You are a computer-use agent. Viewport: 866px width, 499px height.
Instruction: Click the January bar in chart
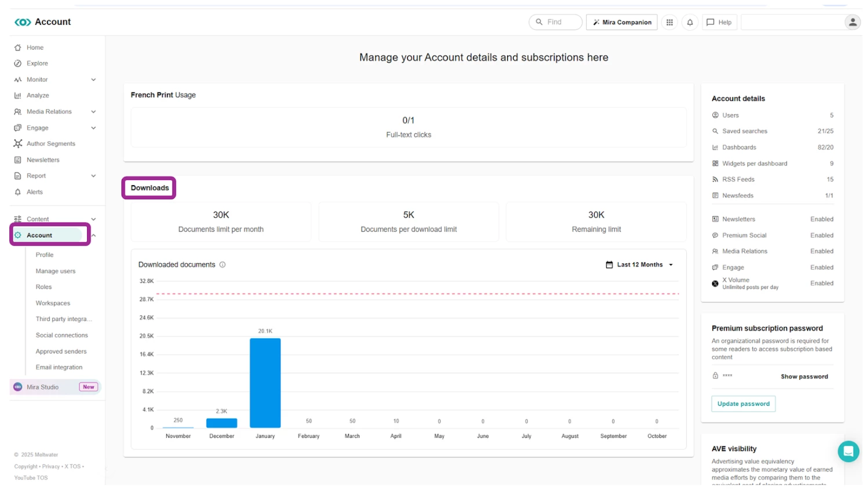tap(265, 383)
